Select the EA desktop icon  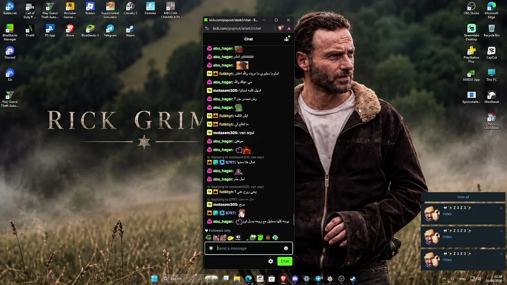[10, 76]
